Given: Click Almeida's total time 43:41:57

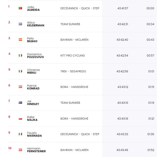Looking at the screenshot, I should pos(123,8).
